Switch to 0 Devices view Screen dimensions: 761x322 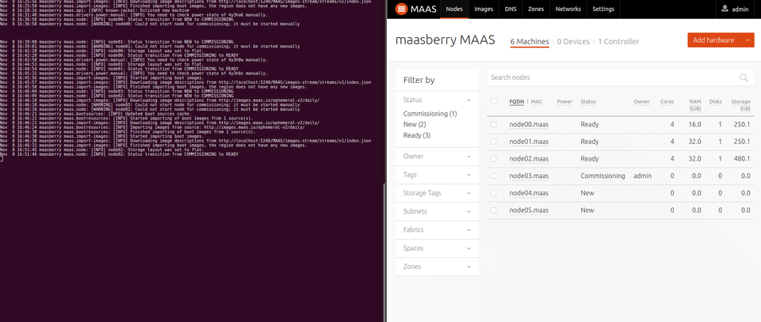[573, 42]
